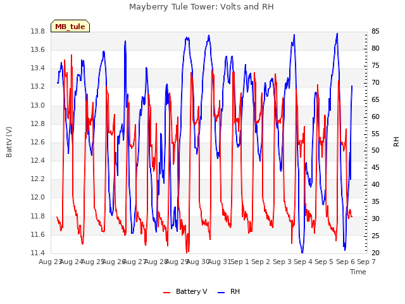Click the Aug 31 date tick
The height and width of the screenshot is (304, 405).
pos(220,262)
